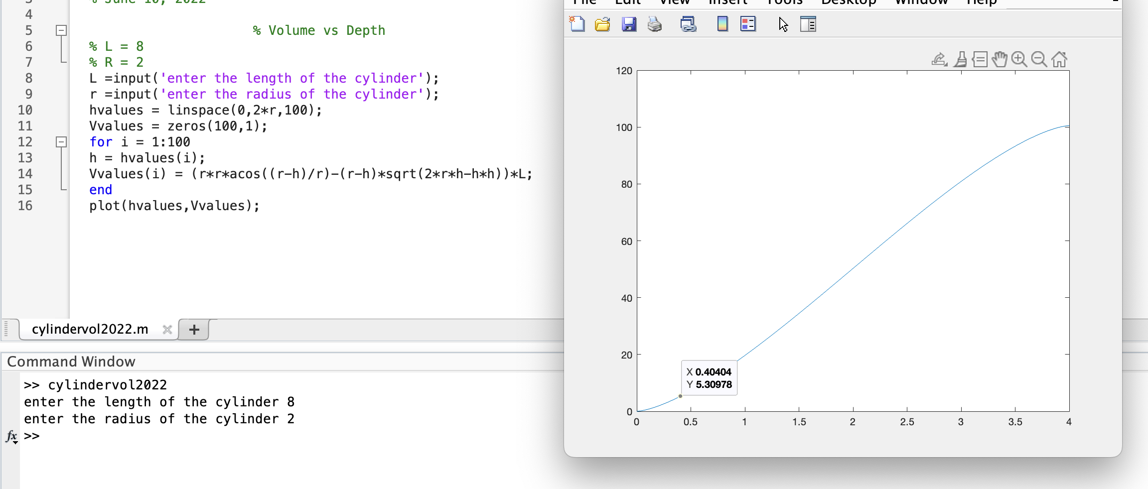The image size is (1148, 489).
Task: Activate the Zoom Out tool on the figure
Action: tap(1039, 60)
